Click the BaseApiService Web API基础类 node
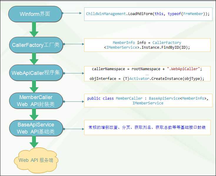 (36, 128)
